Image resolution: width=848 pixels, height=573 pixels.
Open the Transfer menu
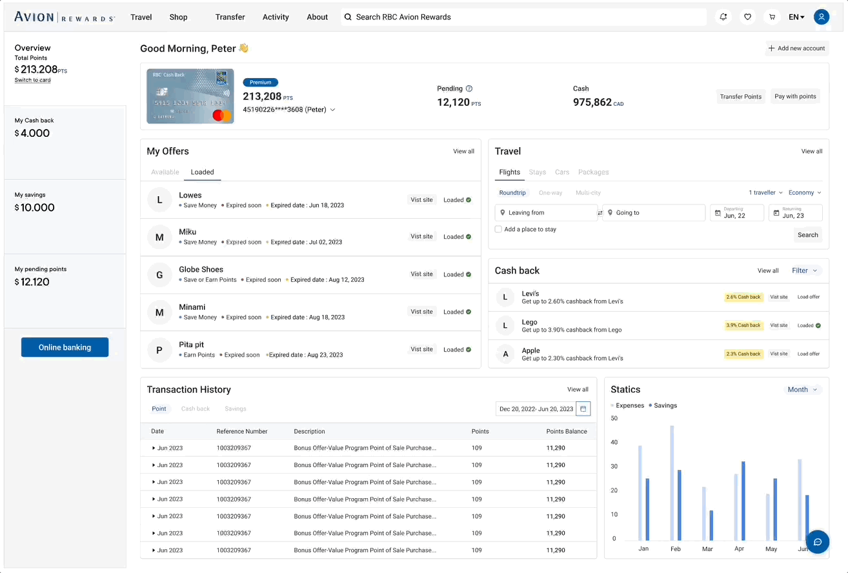[x=230, y=17]
